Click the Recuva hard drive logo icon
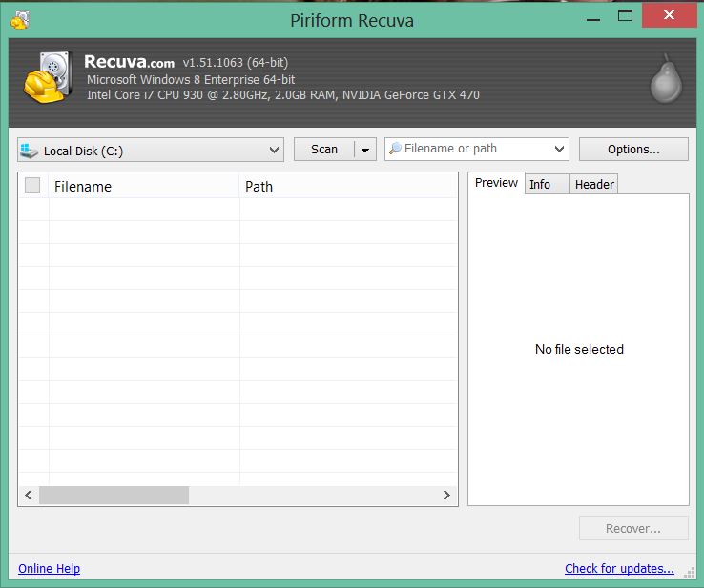 [49, 77]
